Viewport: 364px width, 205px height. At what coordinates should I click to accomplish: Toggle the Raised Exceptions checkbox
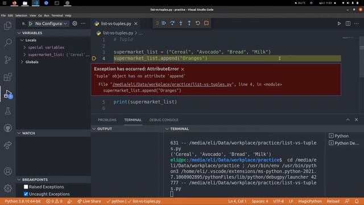tap(26, 187)
